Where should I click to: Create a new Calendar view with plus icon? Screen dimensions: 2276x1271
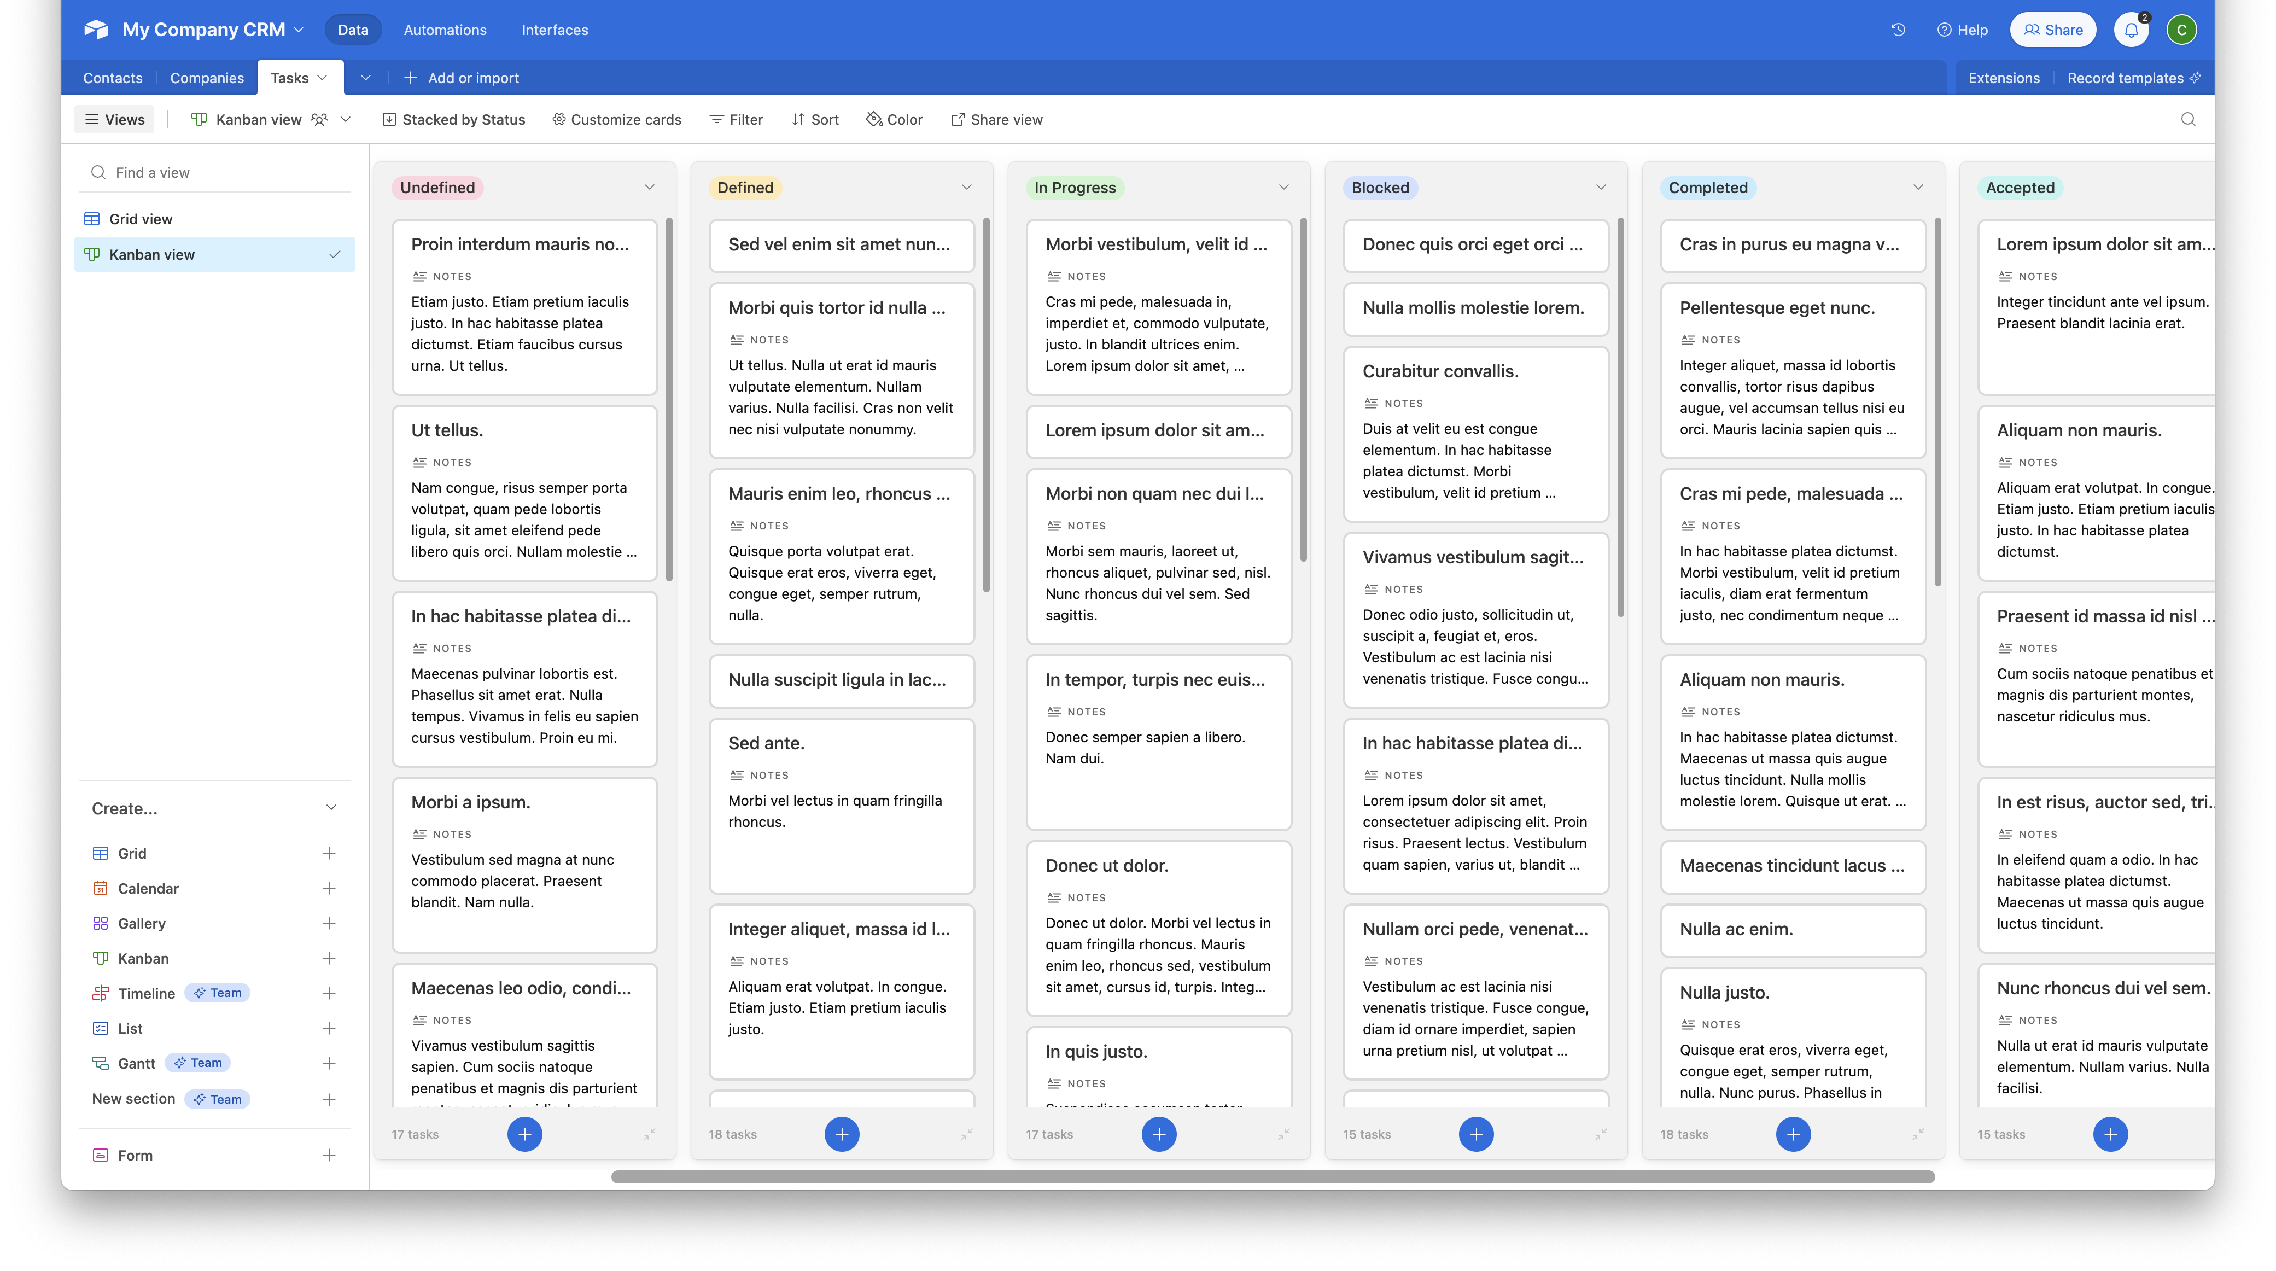point(329,888)
